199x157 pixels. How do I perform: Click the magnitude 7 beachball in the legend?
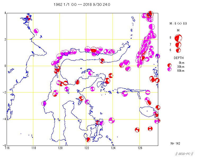[178, 45]
